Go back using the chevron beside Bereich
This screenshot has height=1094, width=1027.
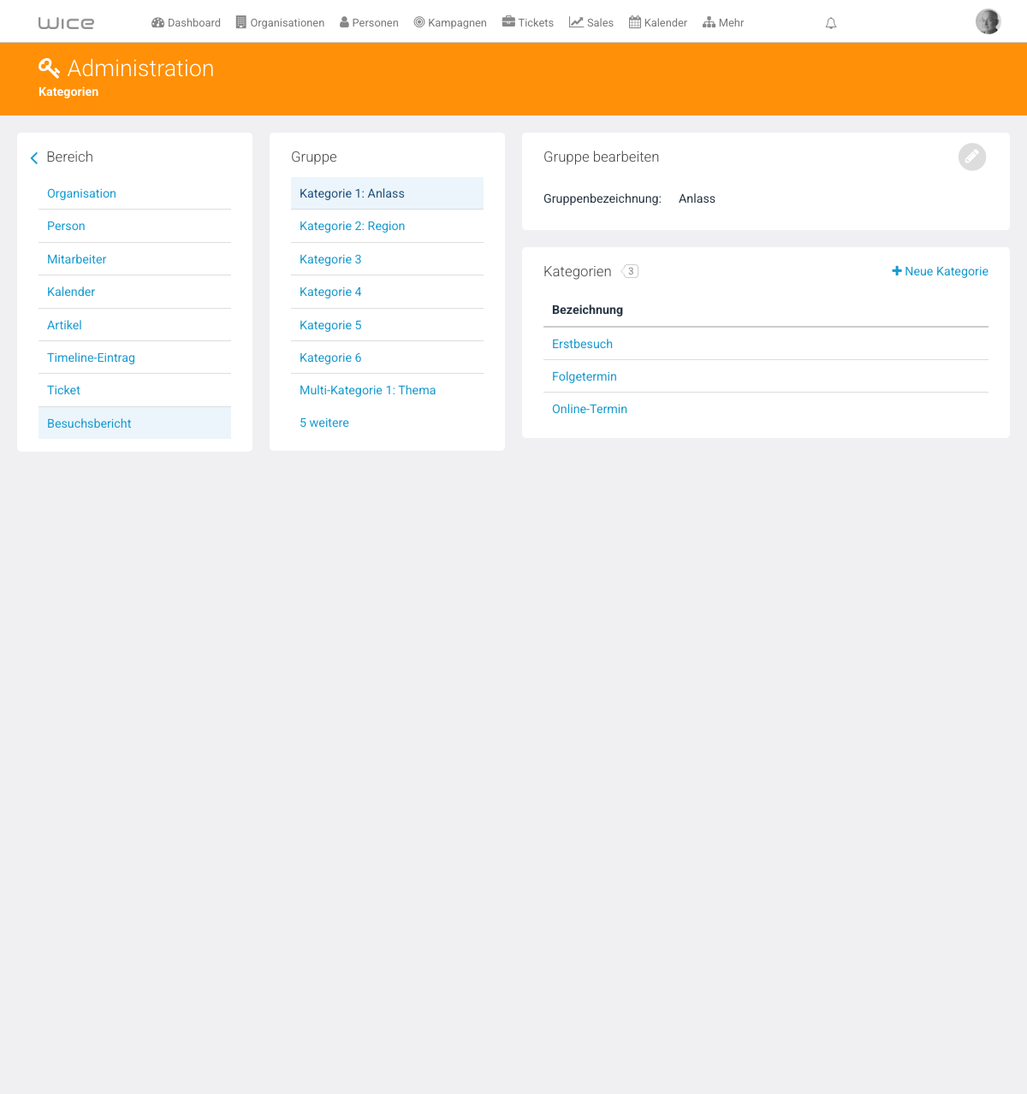click(x=34, y=157)
